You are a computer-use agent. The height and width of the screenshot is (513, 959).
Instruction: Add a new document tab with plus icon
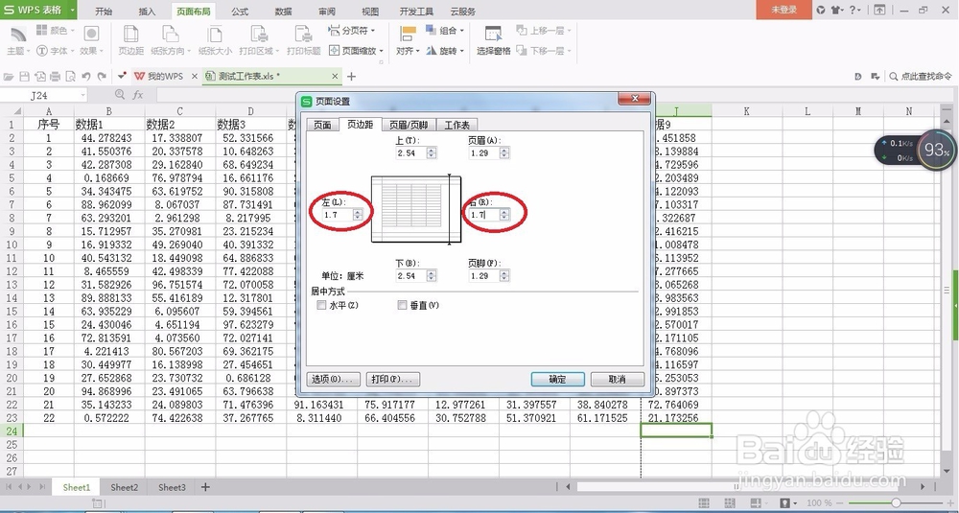351,77
